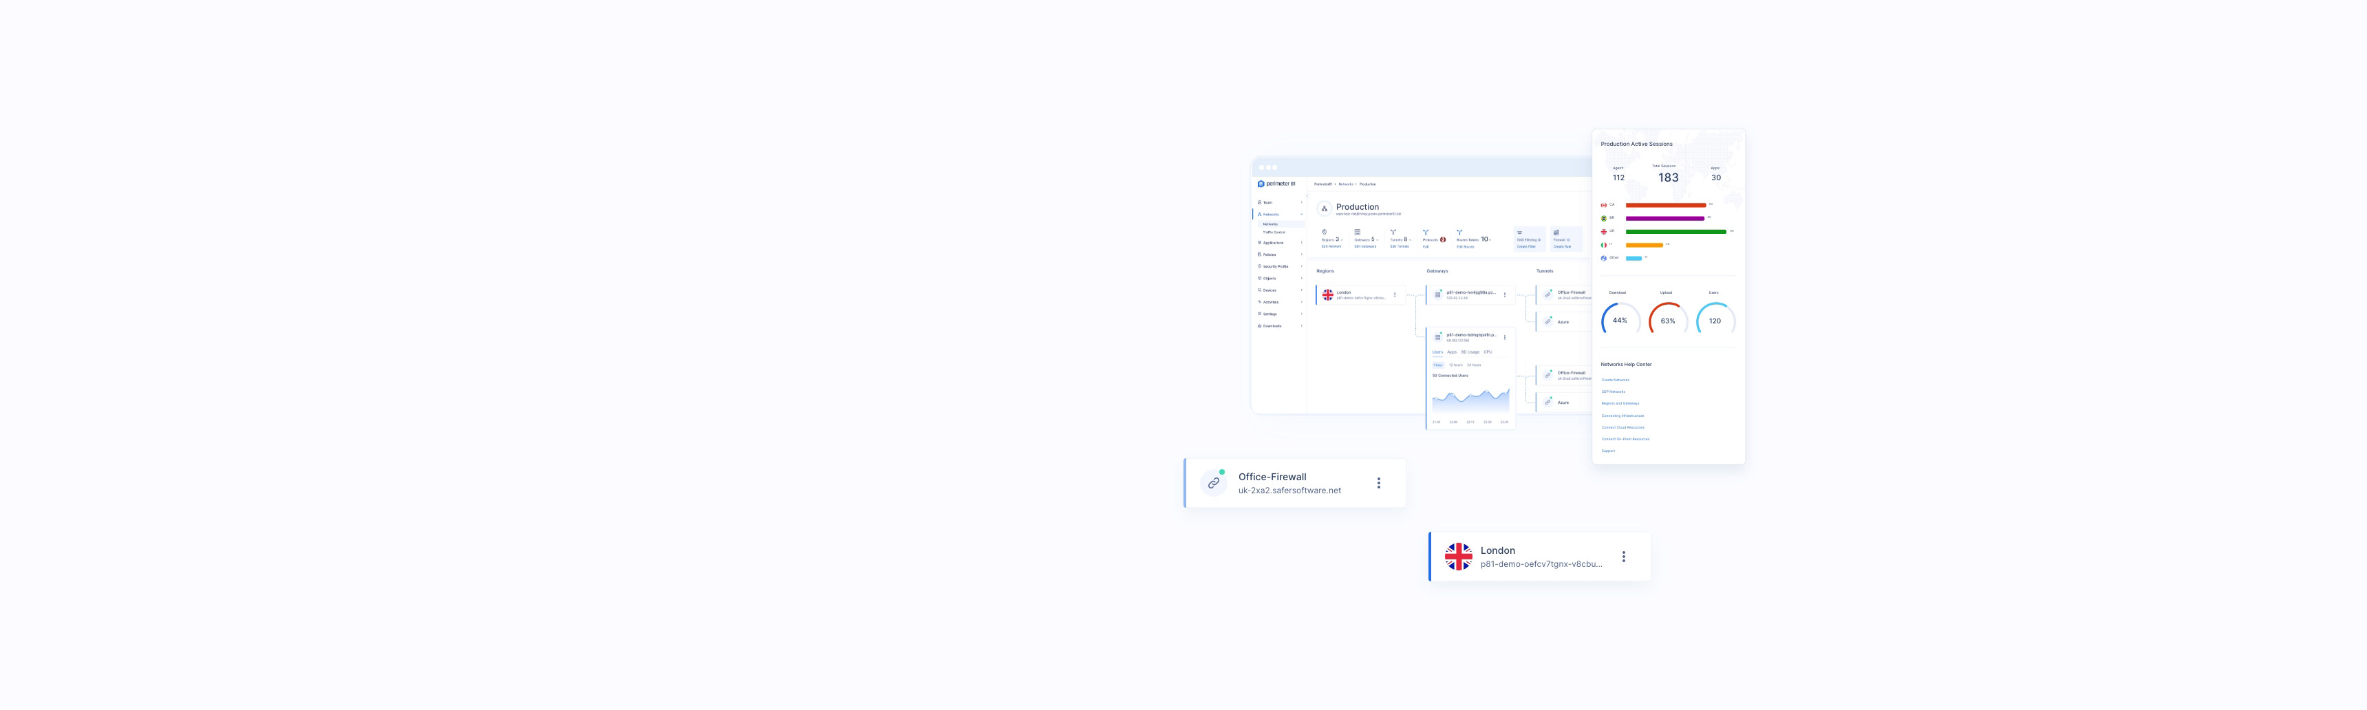Open kebab menu on large London card
The width and height of the screenshot is (2367, 710).
(1624, 557)
